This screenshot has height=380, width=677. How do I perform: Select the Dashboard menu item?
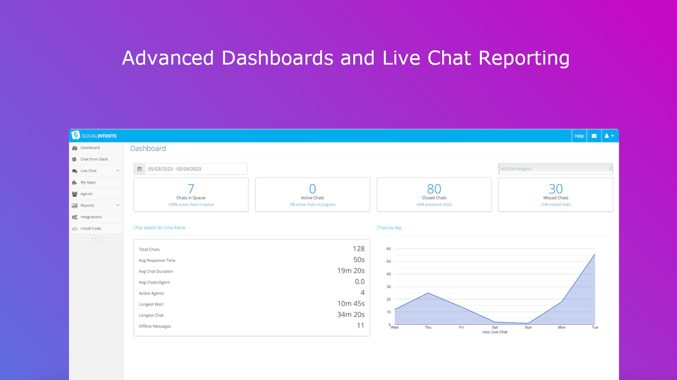point(89,148)
